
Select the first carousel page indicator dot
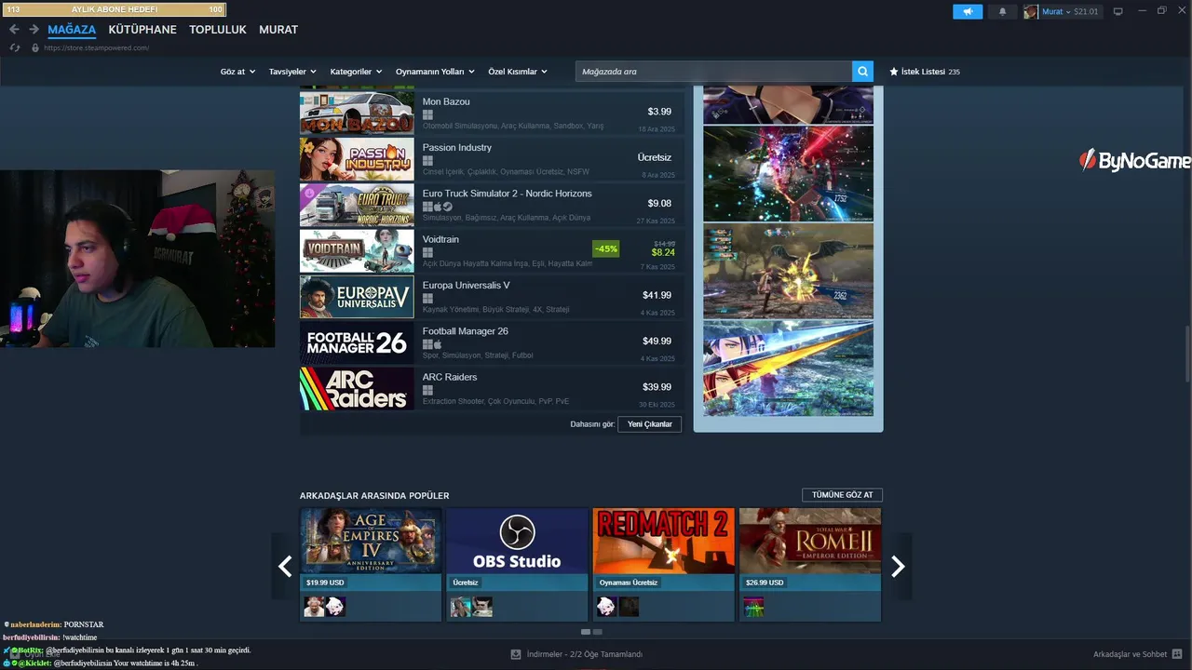tap(586, 632)
